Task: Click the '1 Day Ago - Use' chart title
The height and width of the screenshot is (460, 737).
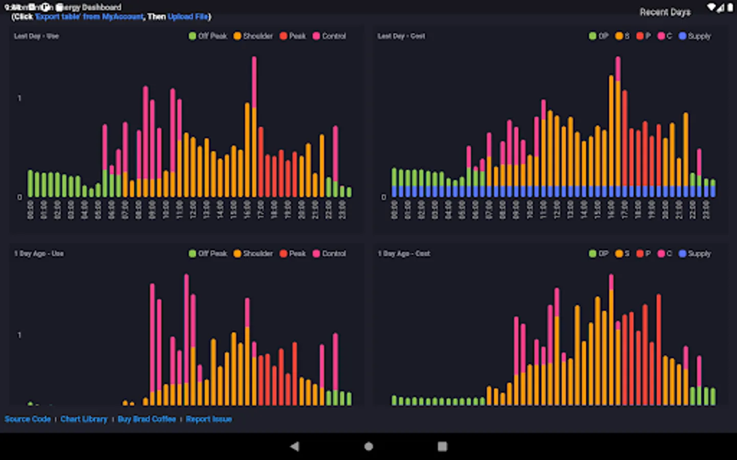Action: (x=39, y=254)
